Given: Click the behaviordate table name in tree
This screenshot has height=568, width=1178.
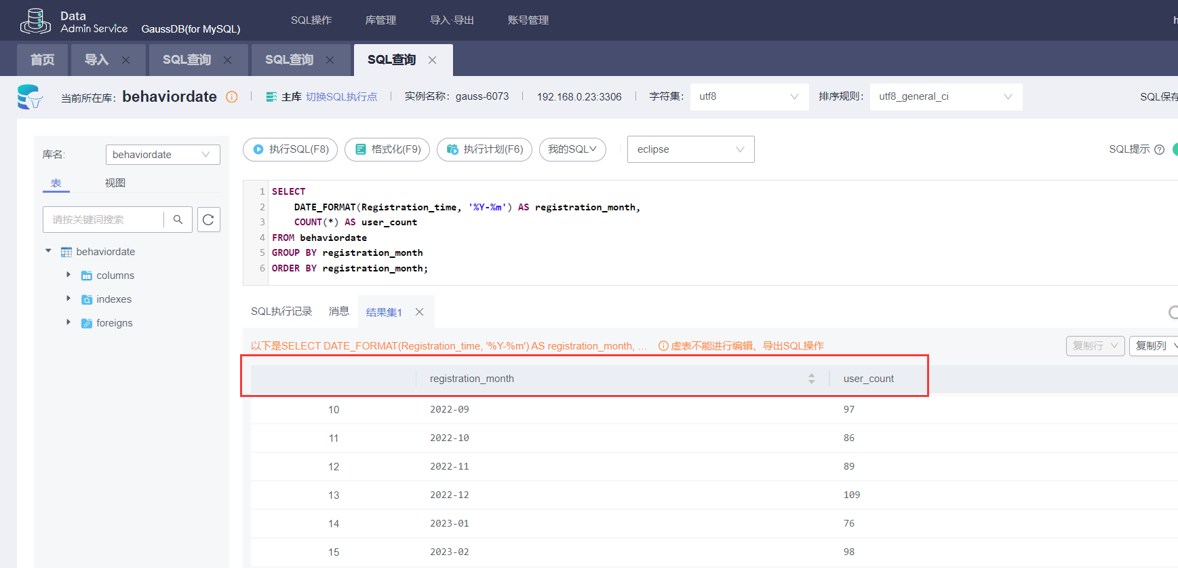Looking at the screenshot, I should 106,252.
